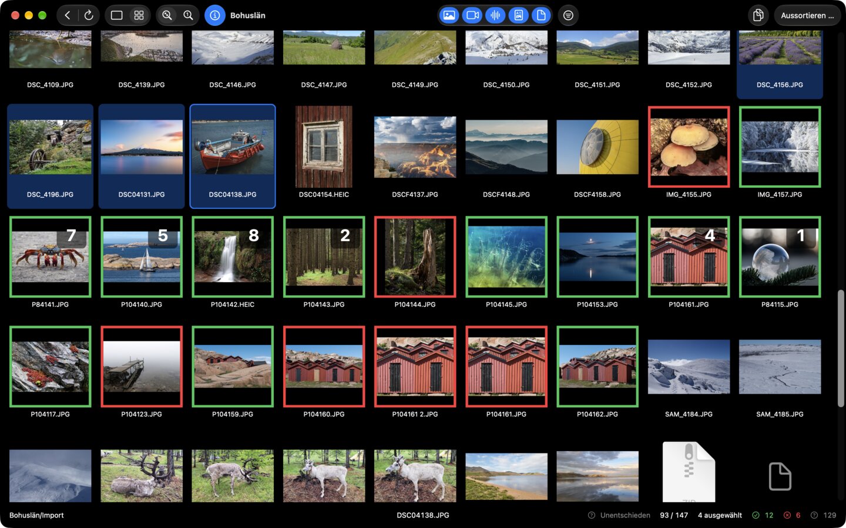Switch to single image view
This screenshot has height=528, width=846.
[117, 15]
